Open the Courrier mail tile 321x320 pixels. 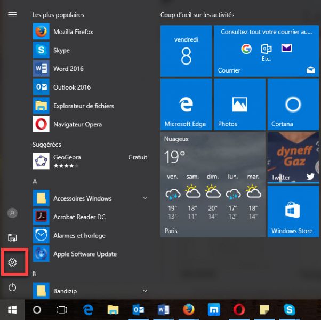pos(266,51)
